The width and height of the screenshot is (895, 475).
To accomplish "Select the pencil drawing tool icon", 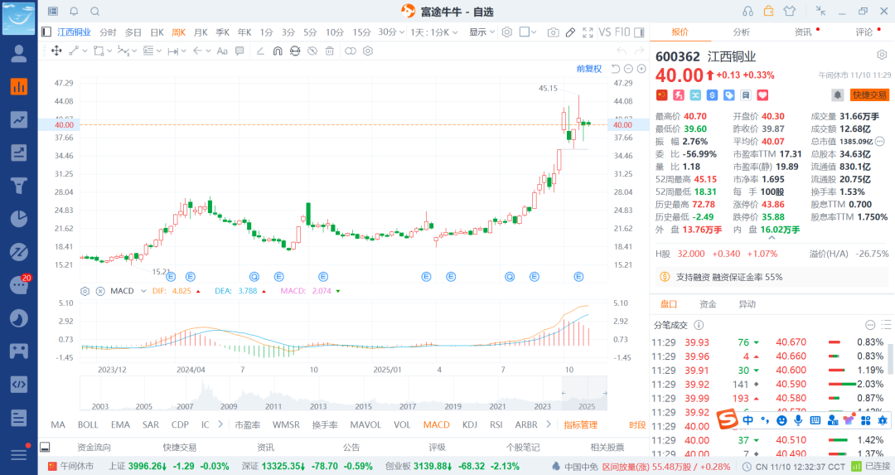I will [x=570, y=32].
